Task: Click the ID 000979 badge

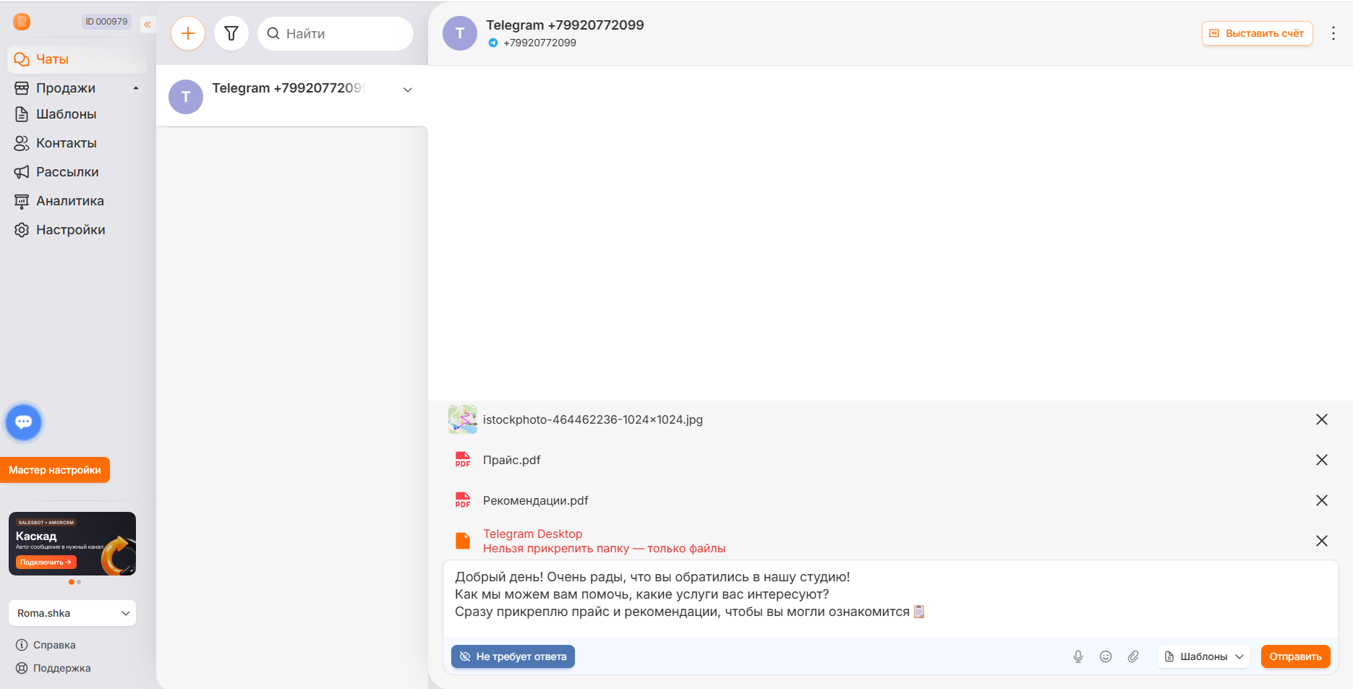Action: [106, 22]
